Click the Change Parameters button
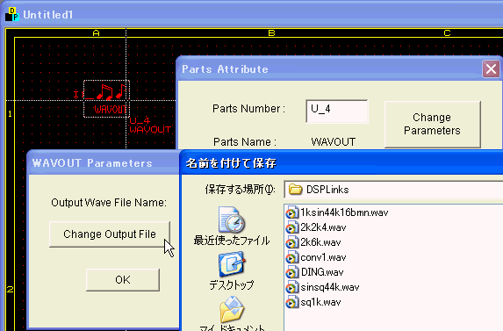Viewport: 503px width, 331px height. coord(432,124)
